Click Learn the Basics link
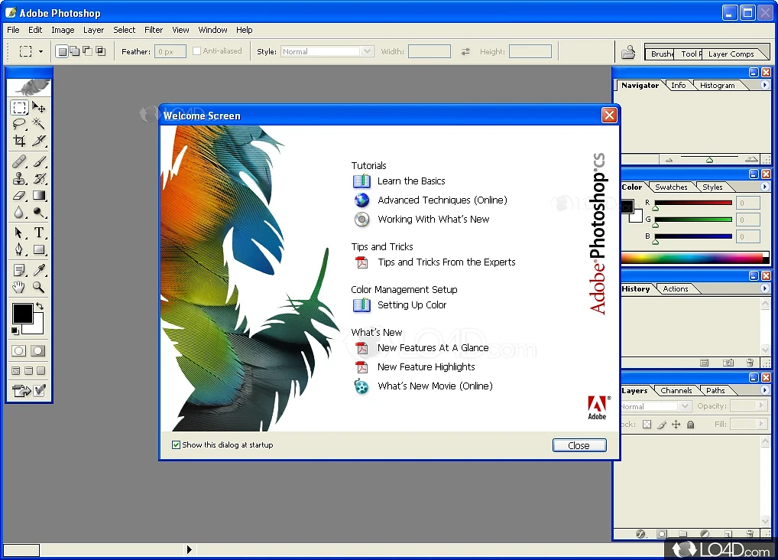 coord(410,181)
